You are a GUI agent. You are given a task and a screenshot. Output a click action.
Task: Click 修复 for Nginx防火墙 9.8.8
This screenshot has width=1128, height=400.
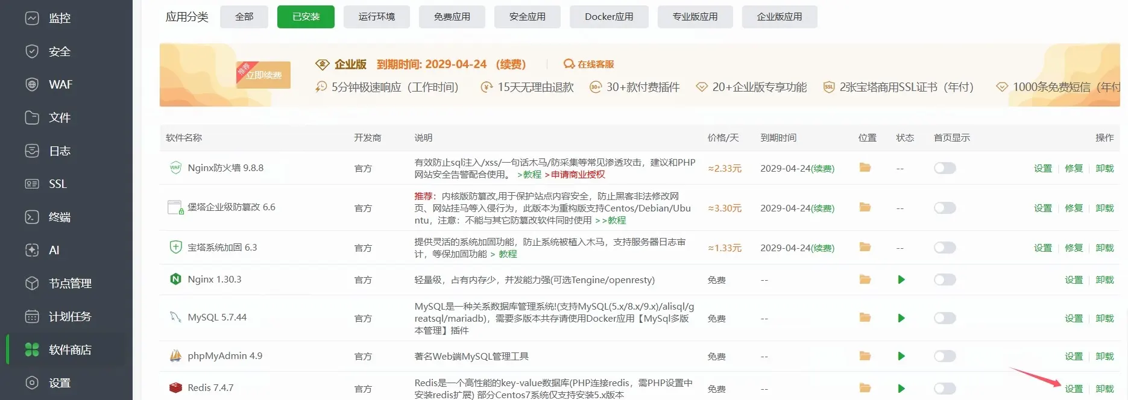click(x=1073, y=168)
